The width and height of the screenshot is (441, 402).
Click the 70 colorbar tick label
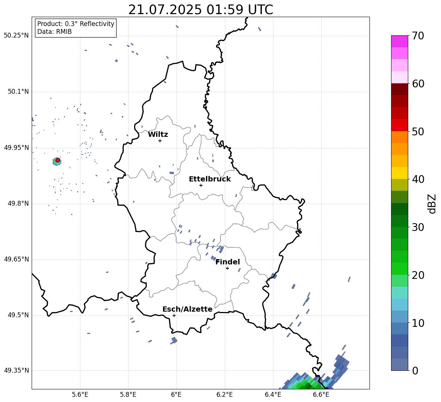(418, 36)
